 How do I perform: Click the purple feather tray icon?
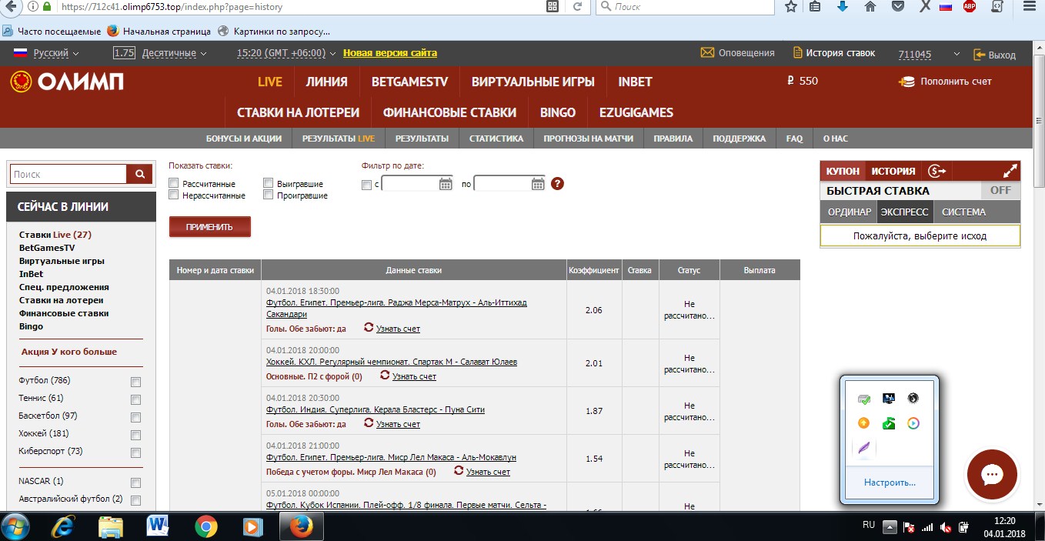click(x=864, y=447)
